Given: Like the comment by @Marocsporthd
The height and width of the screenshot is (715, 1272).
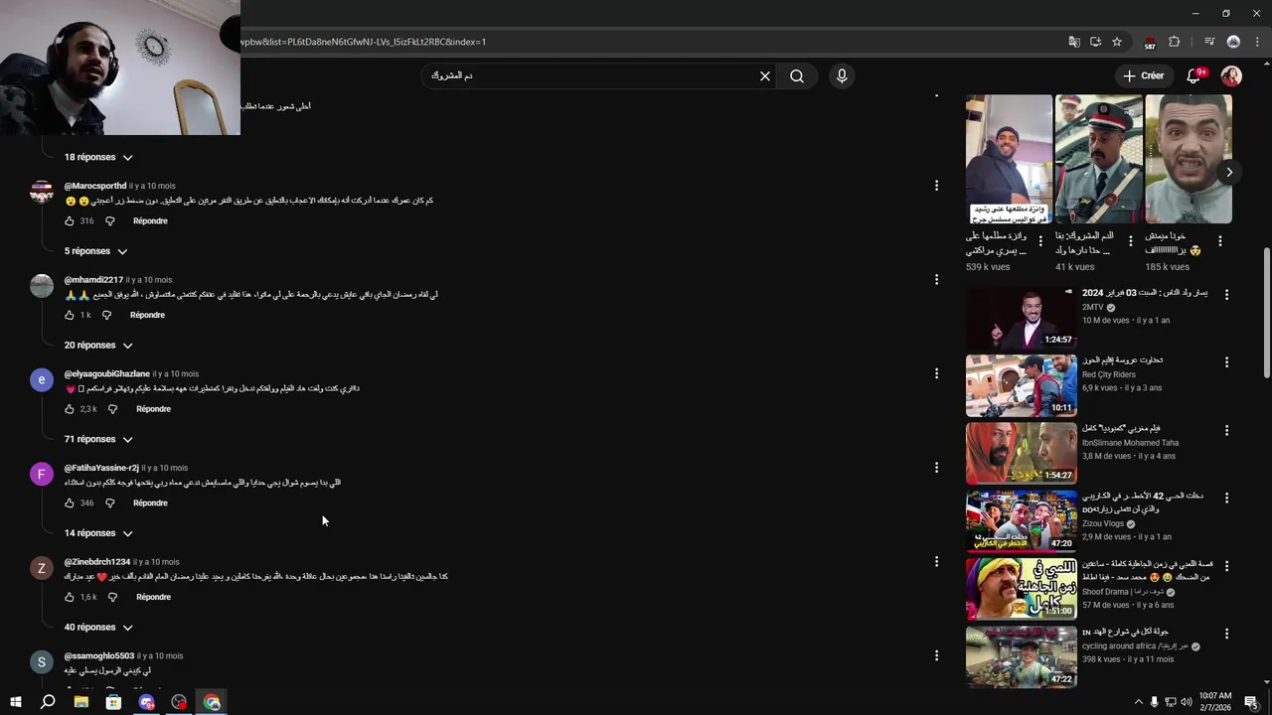Looking at the screenshot, I should [70, 221].
